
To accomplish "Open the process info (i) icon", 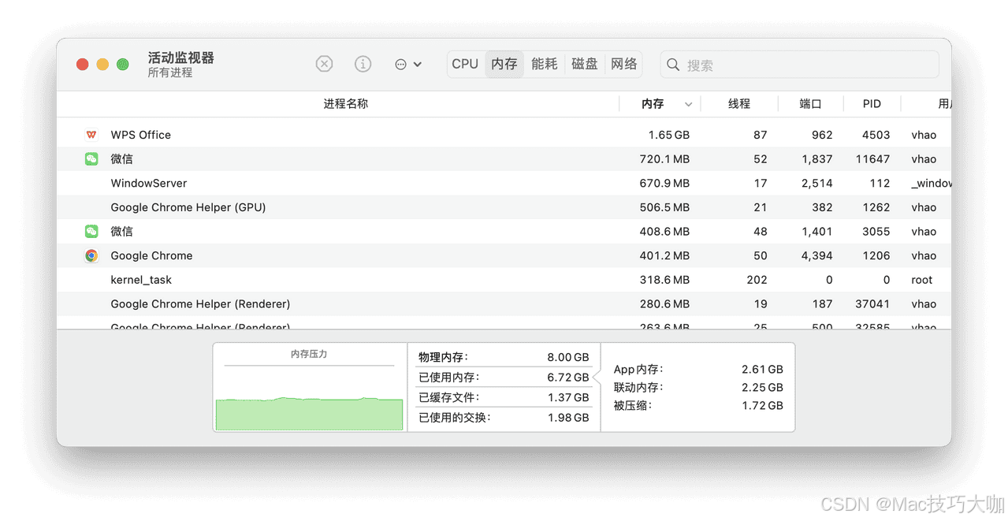I will click(363, 64).
